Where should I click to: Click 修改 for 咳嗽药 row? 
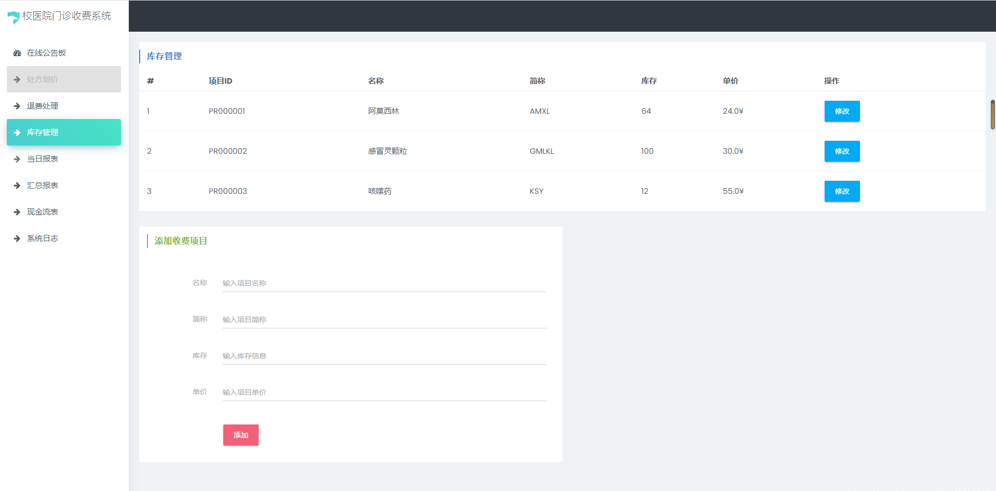click(x=841, y=191)
